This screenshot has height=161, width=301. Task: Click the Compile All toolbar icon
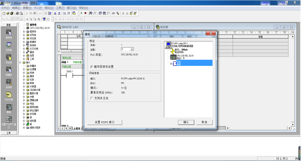[50, 13]
